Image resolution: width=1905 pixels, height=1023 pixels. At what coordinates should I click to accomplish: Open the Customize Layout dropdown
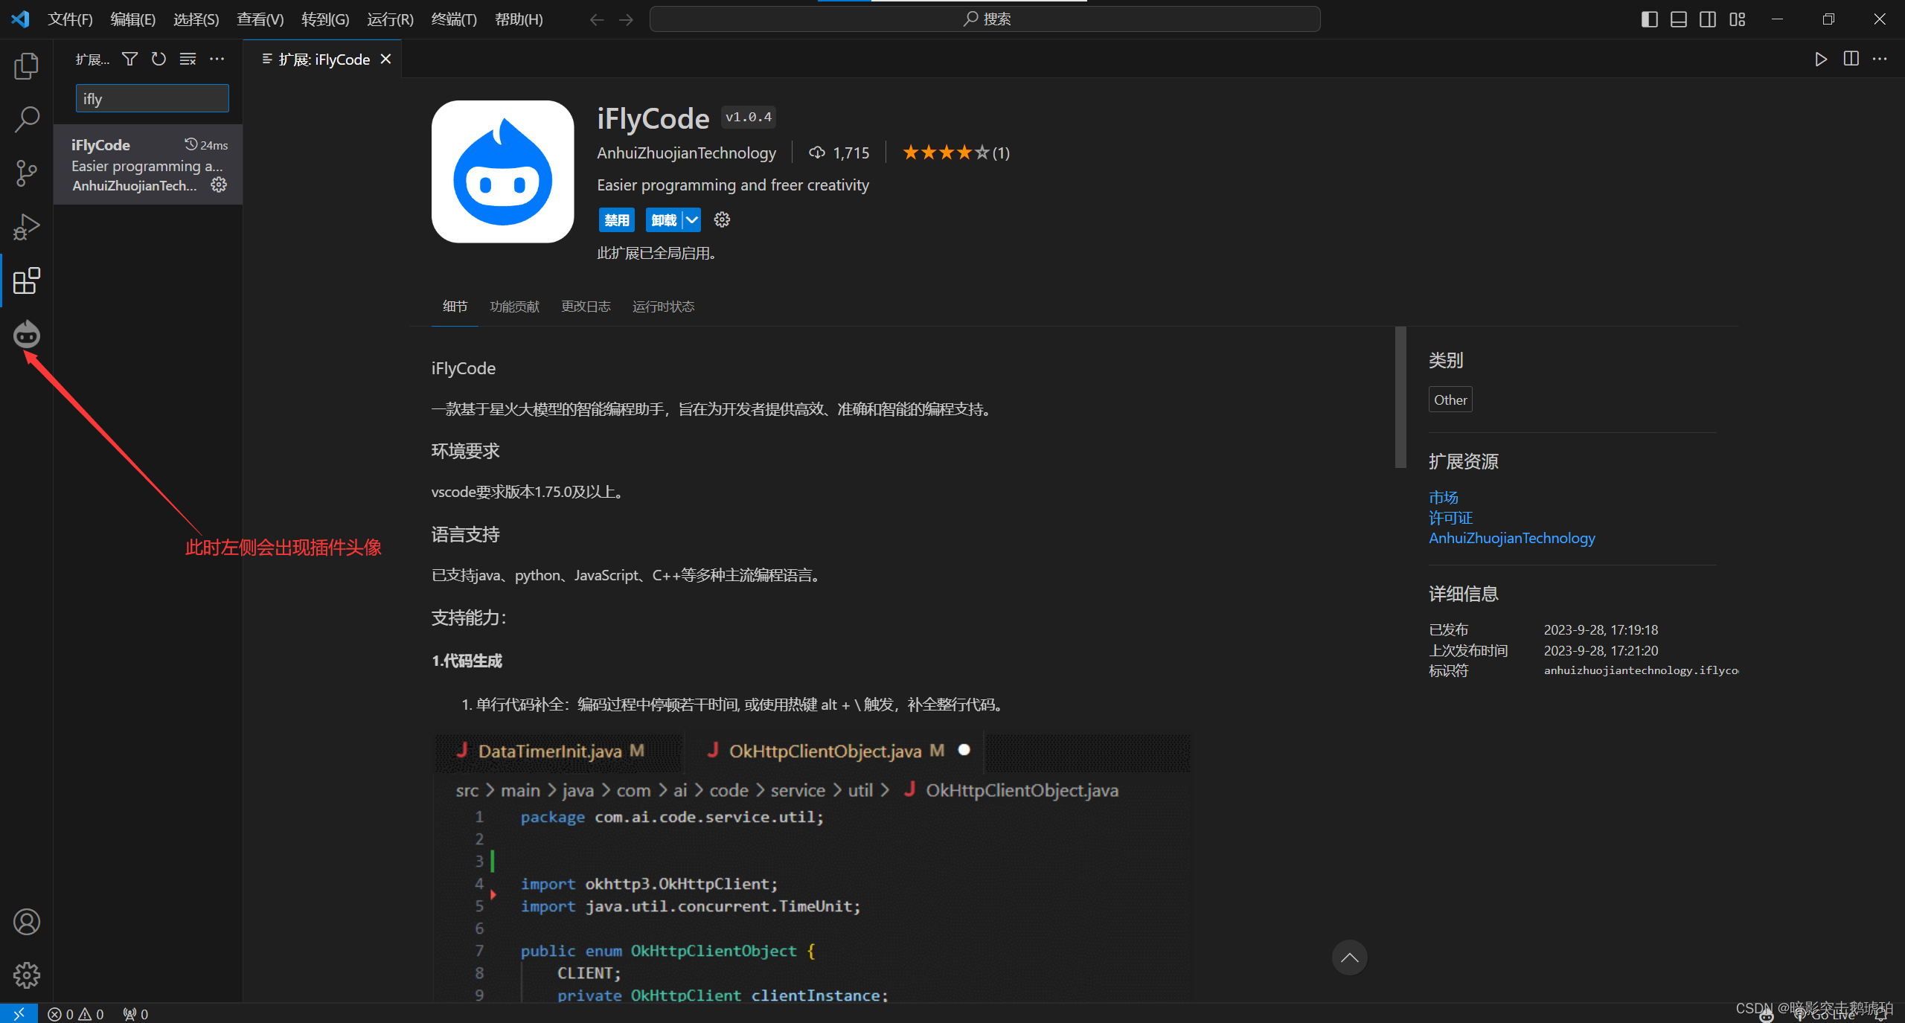(x=1738, y=19)
